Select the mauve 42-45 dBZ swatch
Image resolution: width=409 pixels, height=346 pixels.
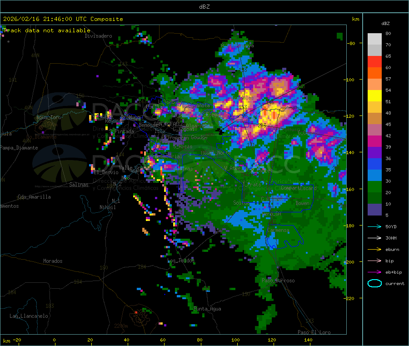coord(374,130)
